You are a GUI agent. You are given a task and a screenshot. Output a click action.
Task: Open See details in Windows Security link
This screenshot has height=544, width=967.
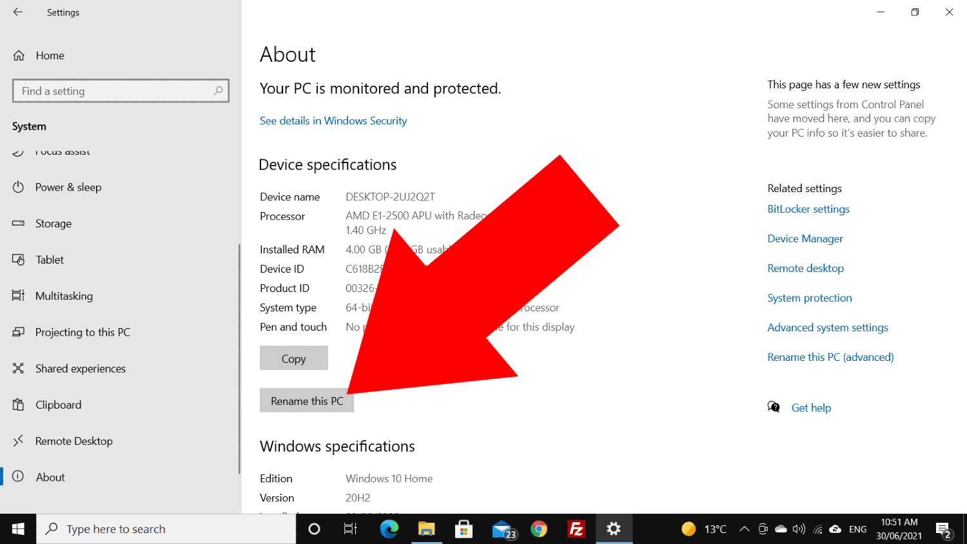click(333, 121)
